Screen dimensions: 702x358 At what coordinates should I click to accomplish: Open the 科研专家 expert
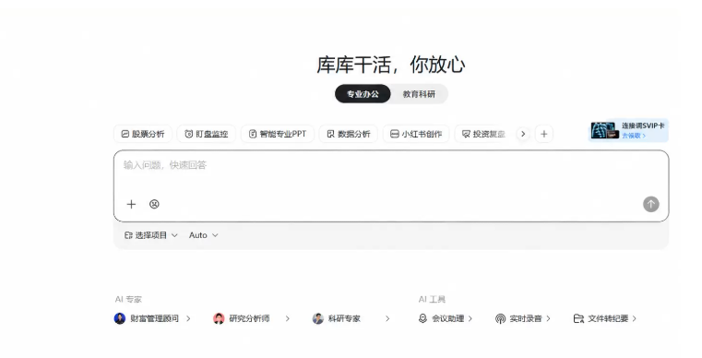click(351, 318)
